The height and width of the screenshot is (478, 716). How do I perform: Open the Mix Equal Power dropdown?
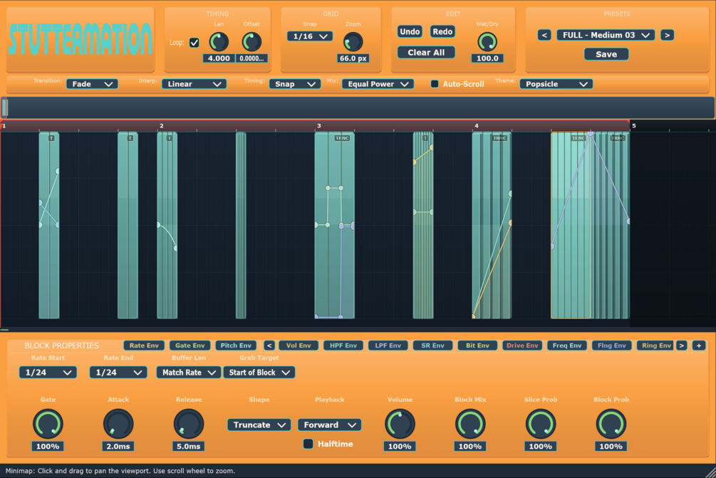pos(378,84)
